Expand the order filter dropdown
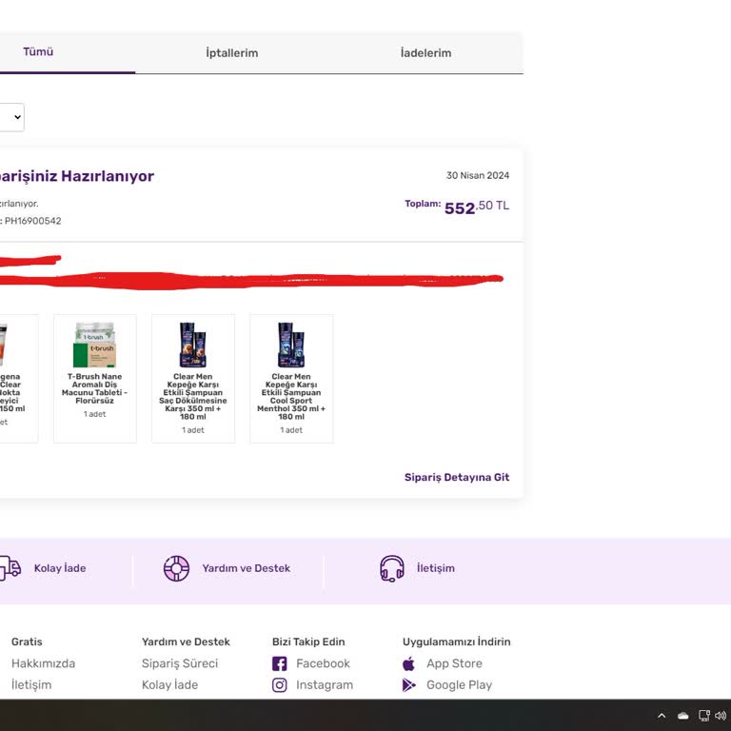This screenshot has width=731, height=731. (12, 117)
